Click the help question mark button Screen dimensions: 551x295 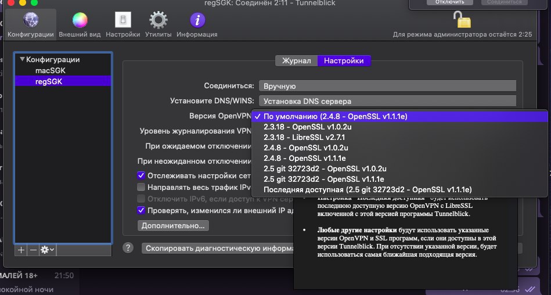pyautogui.click(x=128, y=248)
